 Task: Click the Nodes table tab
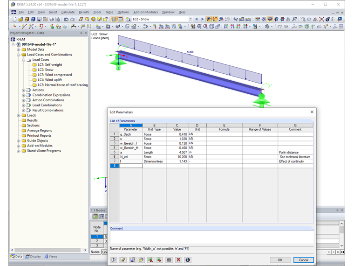(x=95, y=252)
